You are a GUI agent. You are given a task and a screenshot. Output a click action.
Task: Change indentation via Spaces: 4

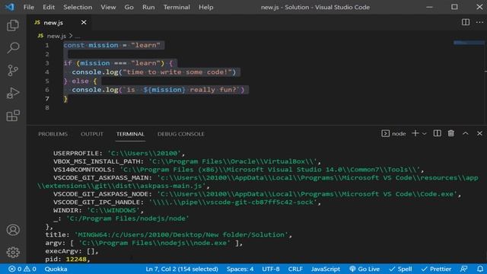click(240, 269)
